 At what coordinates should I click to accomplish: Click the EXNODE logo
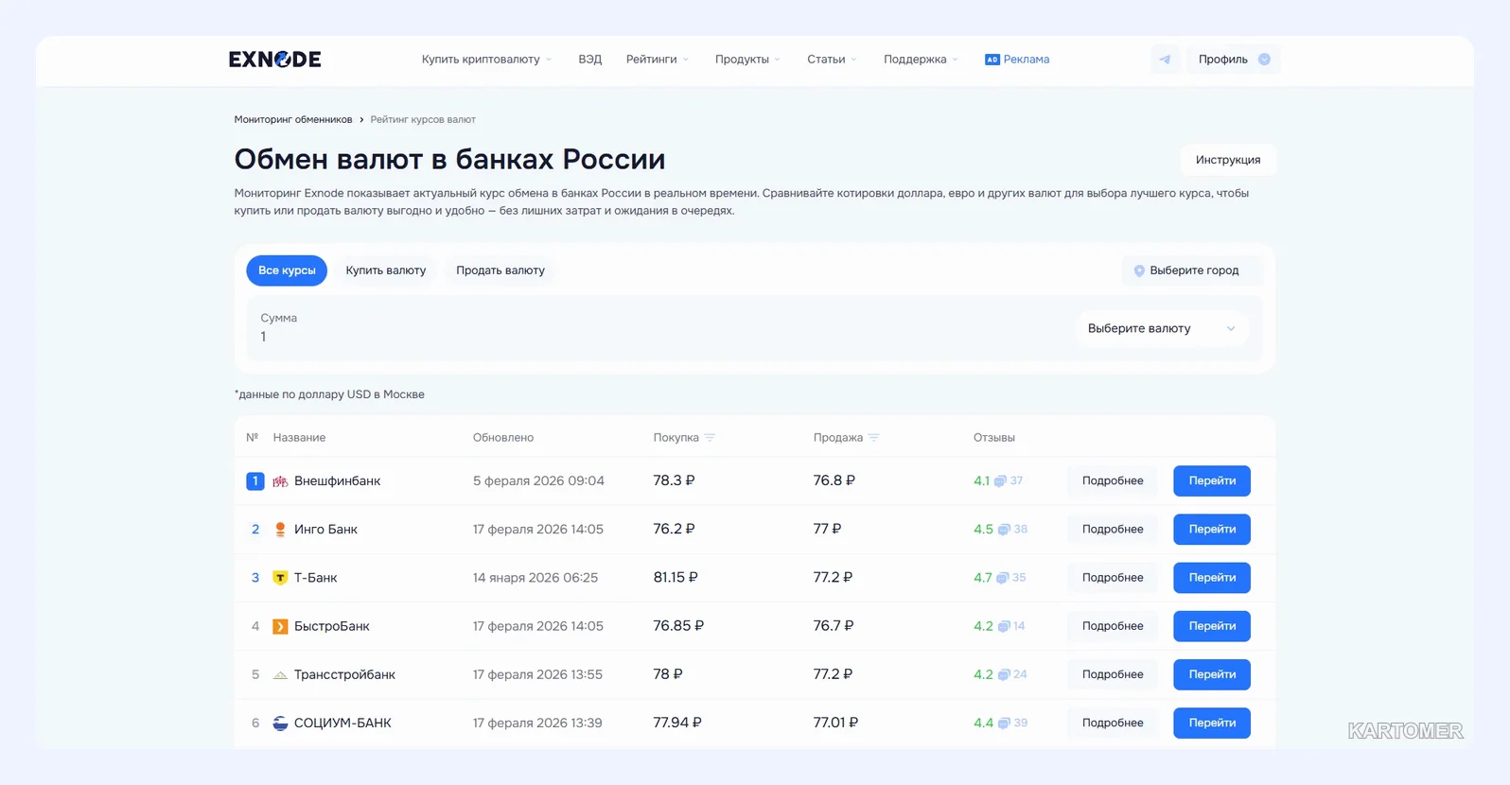point(274,60)
